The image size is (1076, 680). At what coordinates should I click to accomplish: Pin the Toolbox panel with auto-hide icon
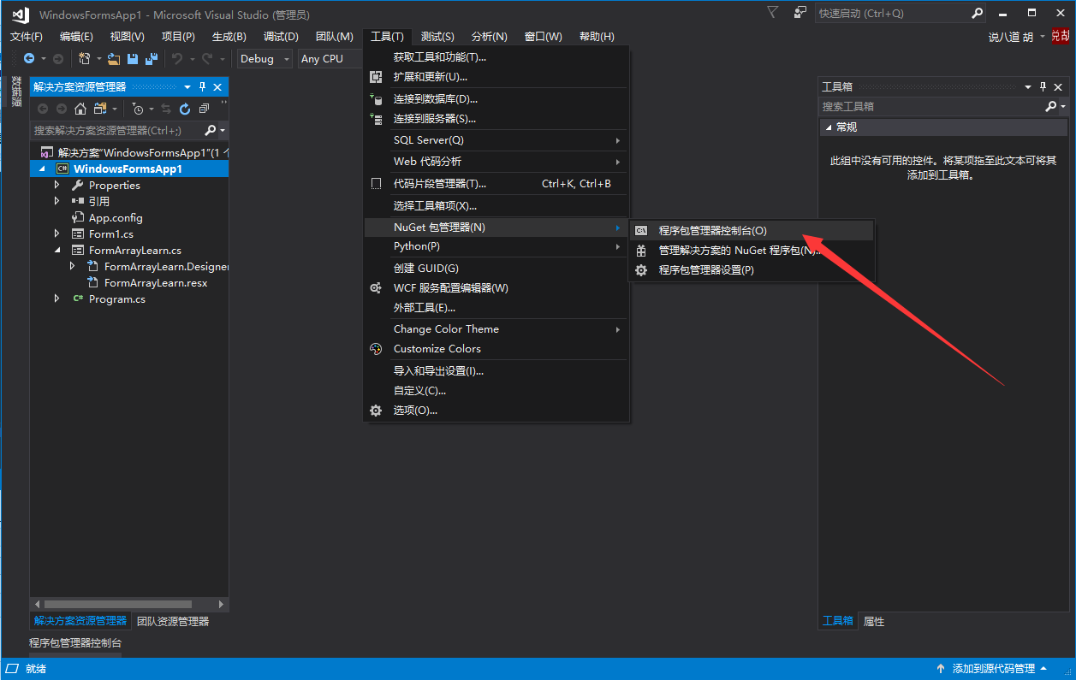(x=1043, y=87)
